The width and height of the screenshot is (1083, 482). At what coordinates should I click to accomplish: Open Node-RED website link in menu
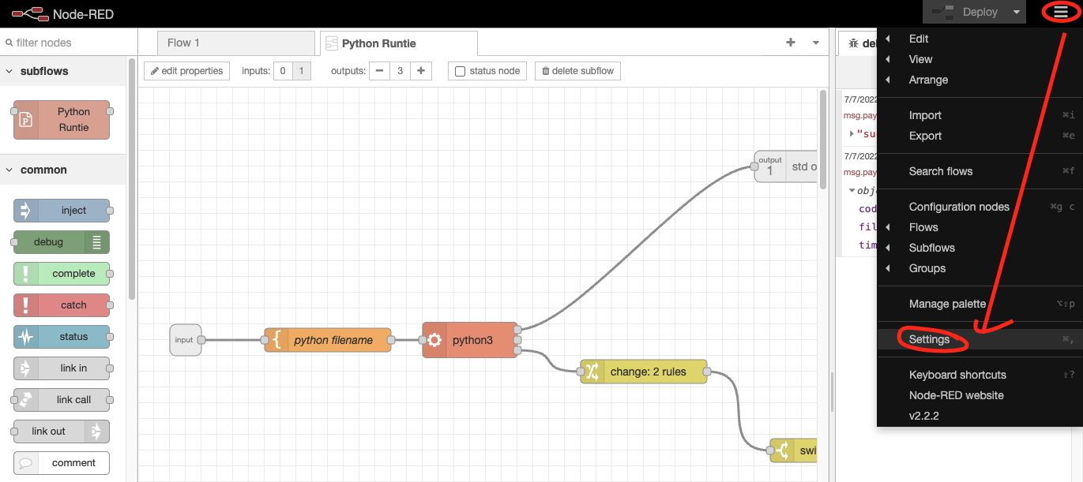coord(980,395)
